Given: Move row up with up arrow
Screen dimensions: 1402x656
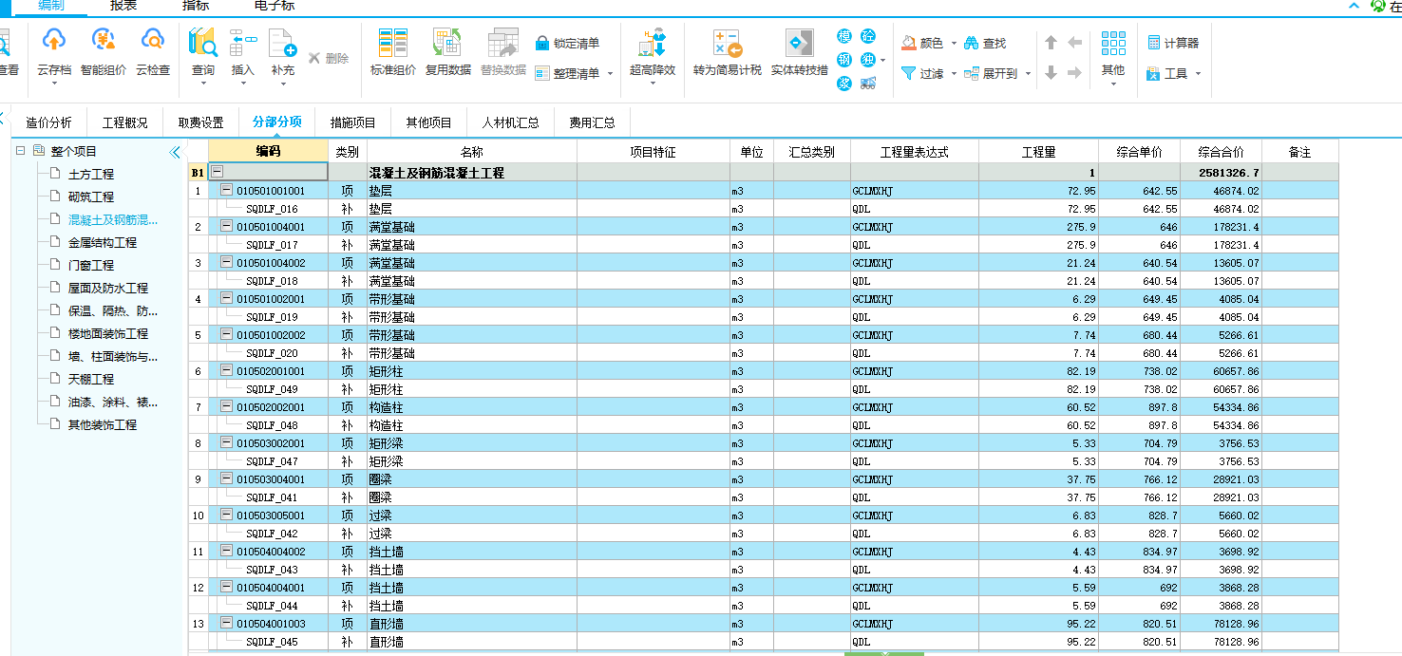Looking at the screenshot, I should [1051, 43].
